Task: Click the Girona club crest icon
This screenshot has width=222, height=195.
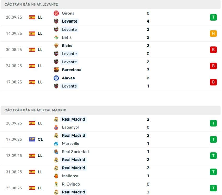Action: 56,13
